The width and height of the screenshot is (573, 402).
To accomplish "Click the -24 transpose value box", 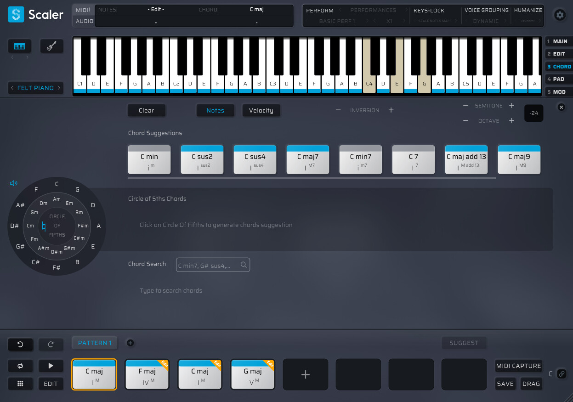I will point(534,113).
